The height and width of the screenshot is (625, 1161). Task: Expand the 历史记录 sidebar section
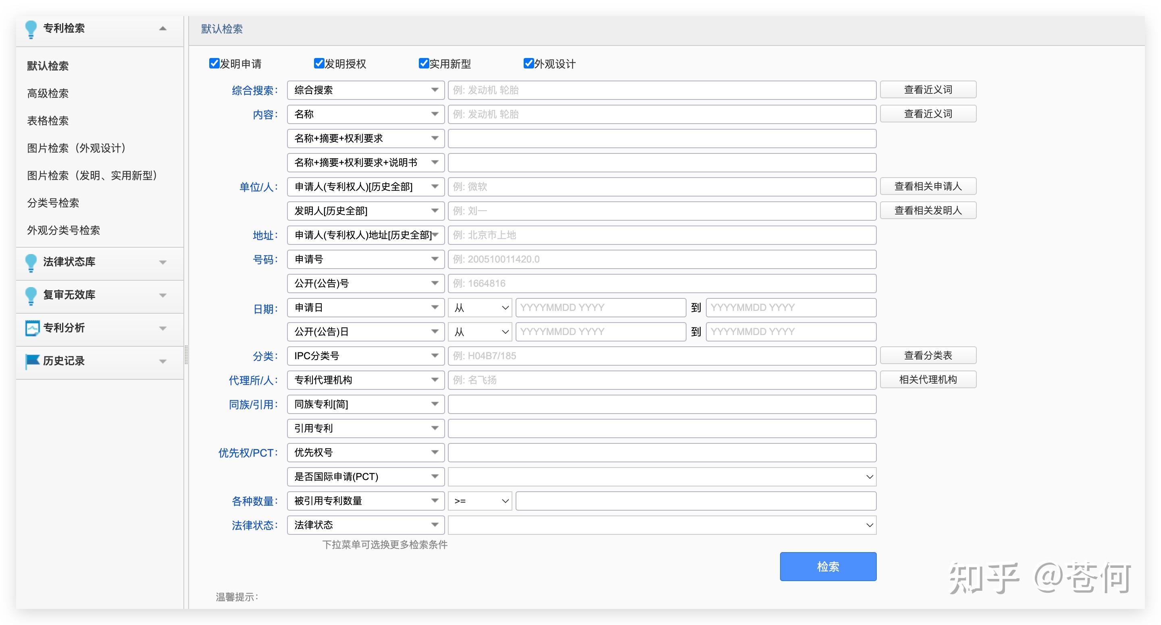point(162,361)
